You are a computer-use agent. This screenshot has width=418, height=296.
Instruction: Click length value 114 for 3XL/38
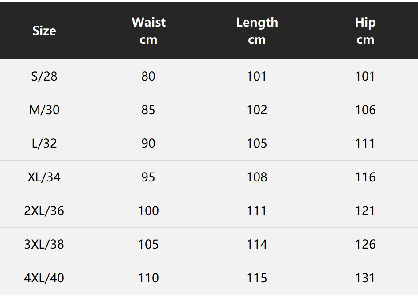click(257, 244)
